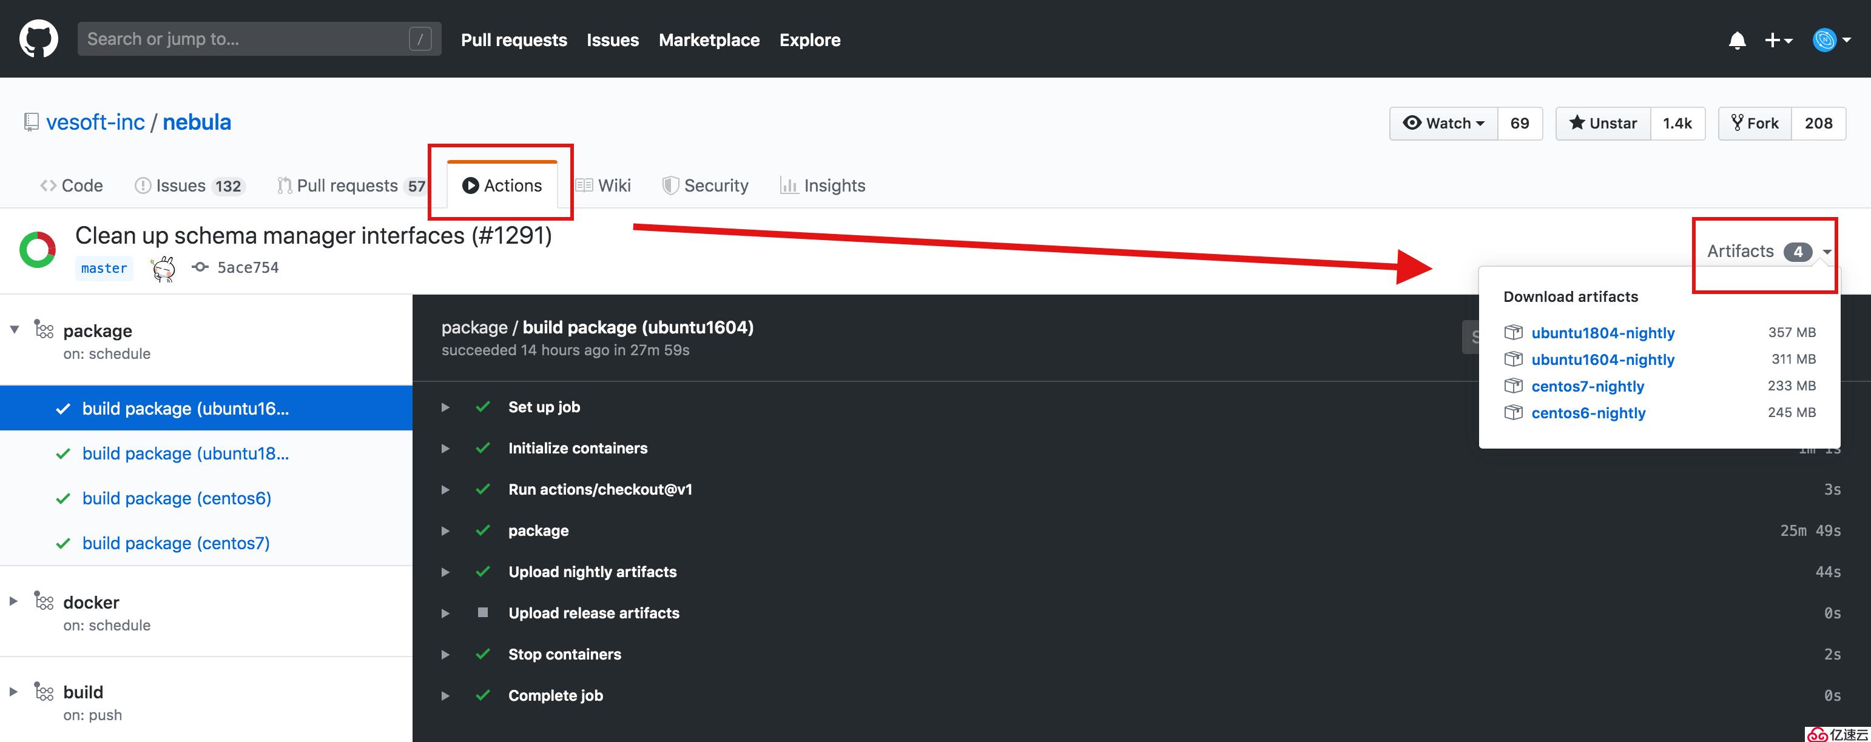Image resolution: width=1871 pixels, height=742 pixels.
Task: Go to Marketplace
Action: [709, 40]
